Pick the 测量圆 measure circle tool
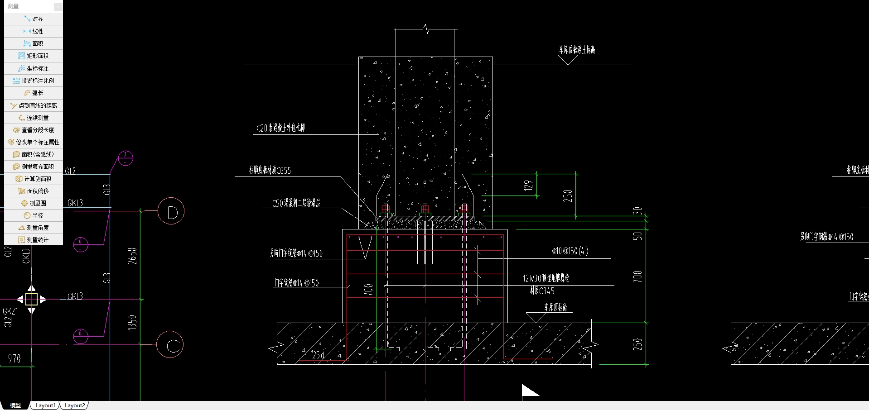Image resolution: width=869 pixels, height=410 pixels. click(34, 203)
